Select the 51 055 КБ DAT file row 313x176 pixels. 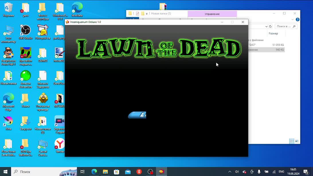[x=266, y=45]
